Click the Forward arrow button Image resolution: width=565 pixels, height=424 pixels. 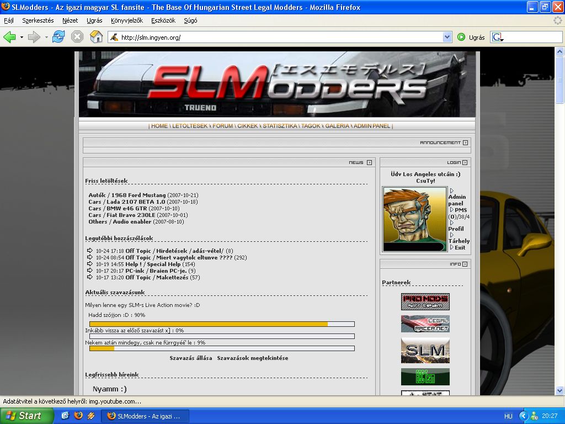point(34,37)
